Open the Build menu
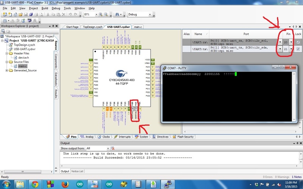The image size is (303, 189). [45, 8]
